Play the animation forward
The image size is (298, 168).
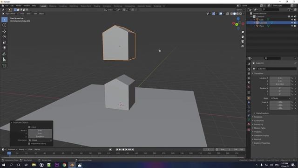click(x=126, y=149)
